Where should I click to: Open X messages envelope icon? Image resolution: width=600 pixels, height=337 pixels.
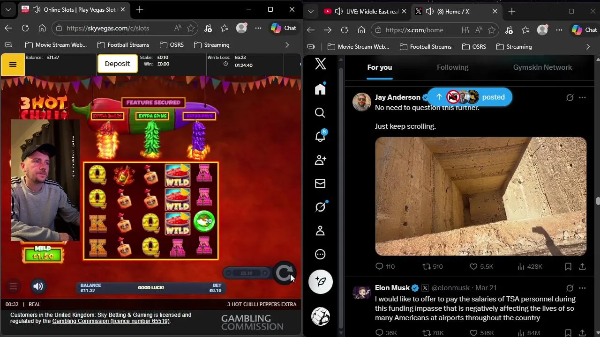[x=320, y=183]
